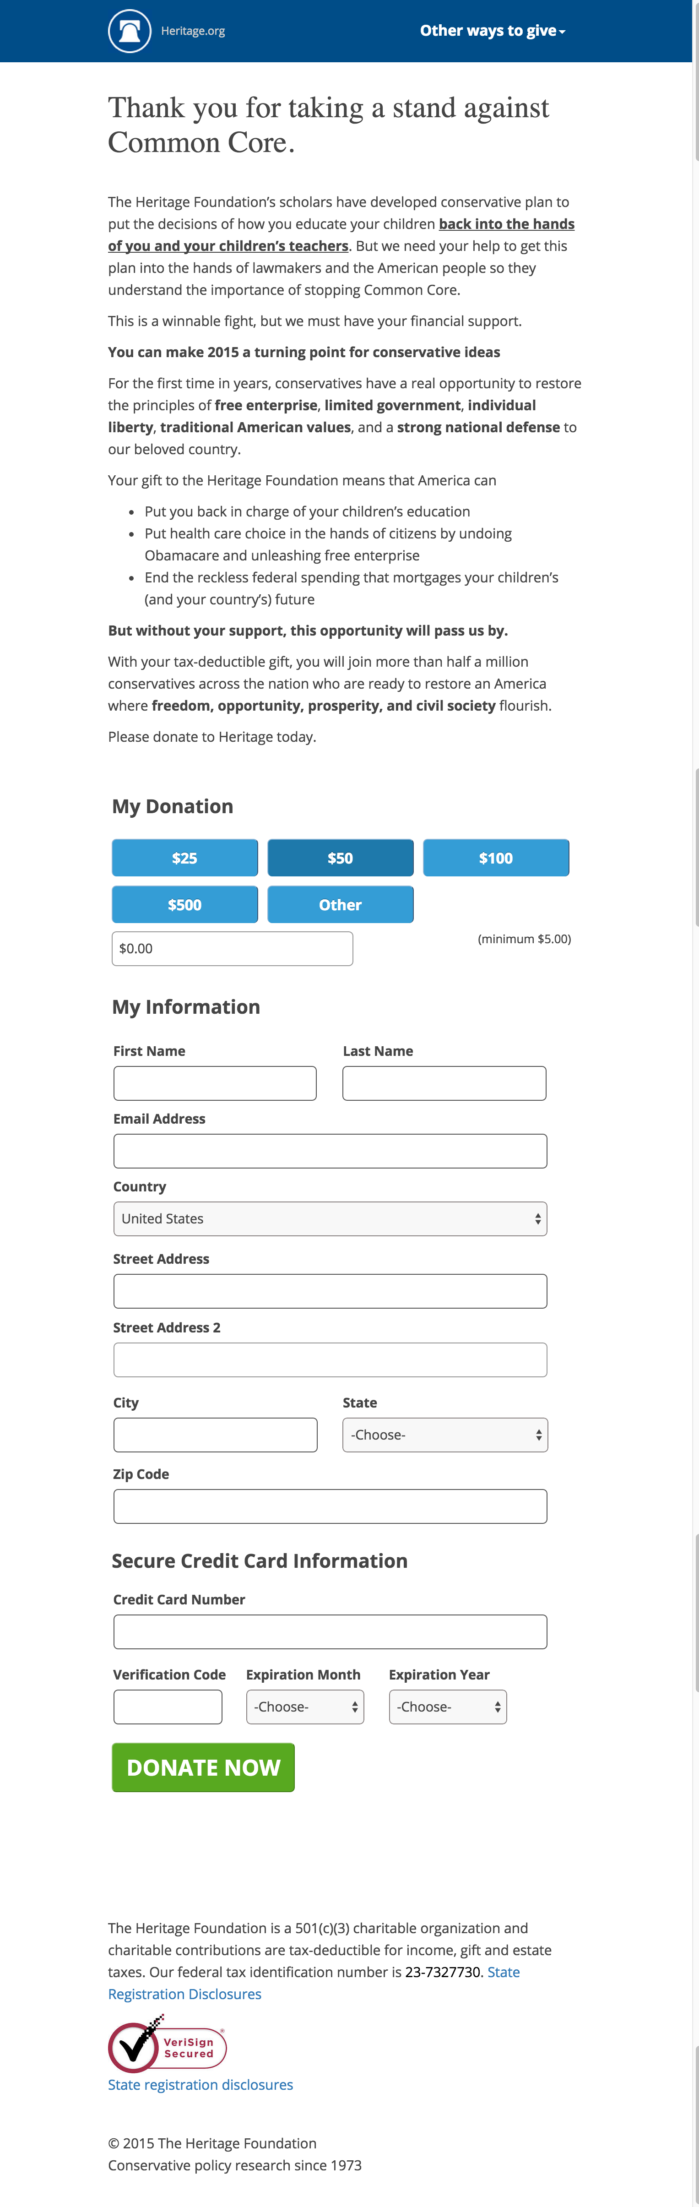Click the Heritage bell logo icon

coord(130,32)
